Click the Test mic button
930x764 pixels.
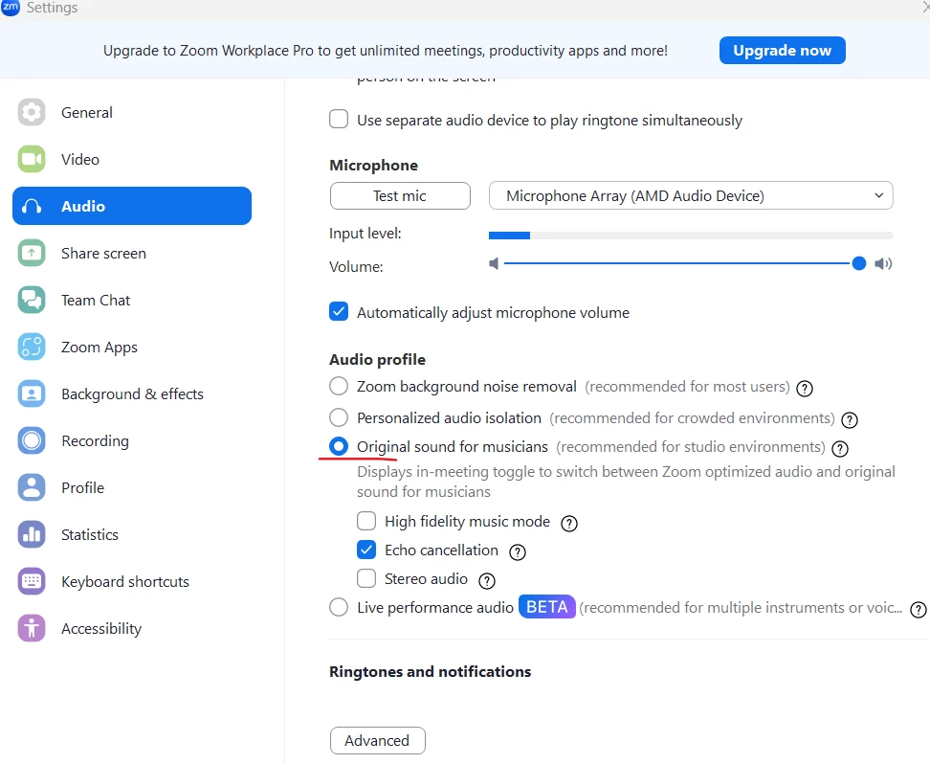point(400,196)
